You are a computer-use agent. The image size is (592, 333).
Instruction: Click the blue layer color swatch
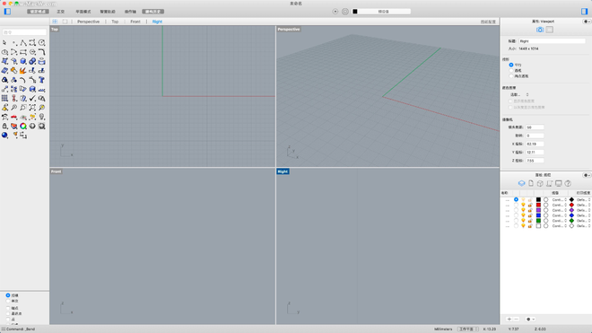(x=538, y=215)
